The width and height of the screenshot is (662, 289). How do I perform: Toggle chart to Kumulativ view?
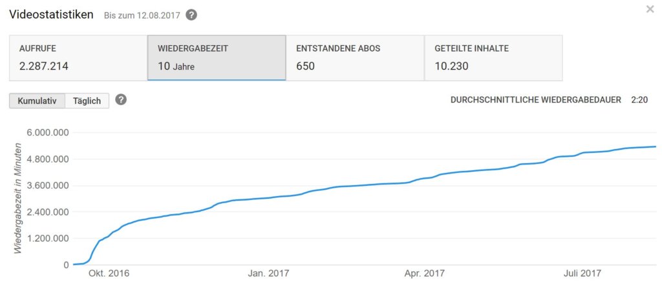click(37, 101)
